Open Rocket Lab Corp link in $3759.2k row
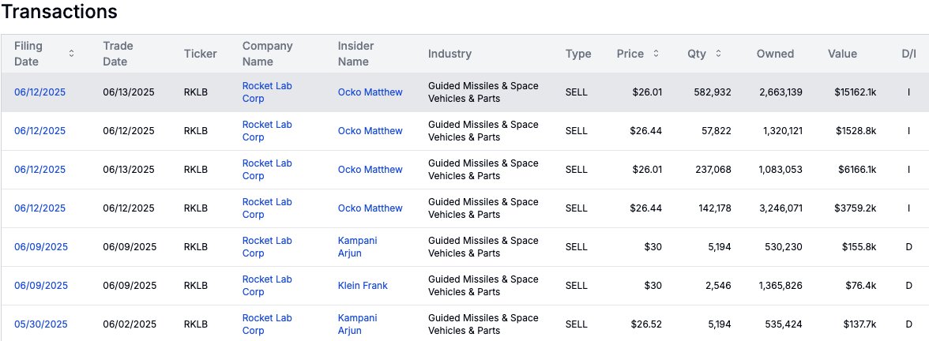929x341 pixels. pyautogui.click(x=267, y=208)
